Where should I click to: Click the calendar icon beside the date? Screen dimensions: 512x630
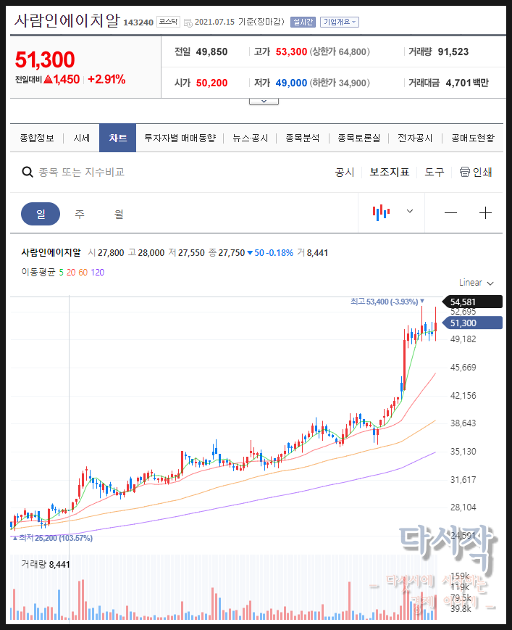188,23
